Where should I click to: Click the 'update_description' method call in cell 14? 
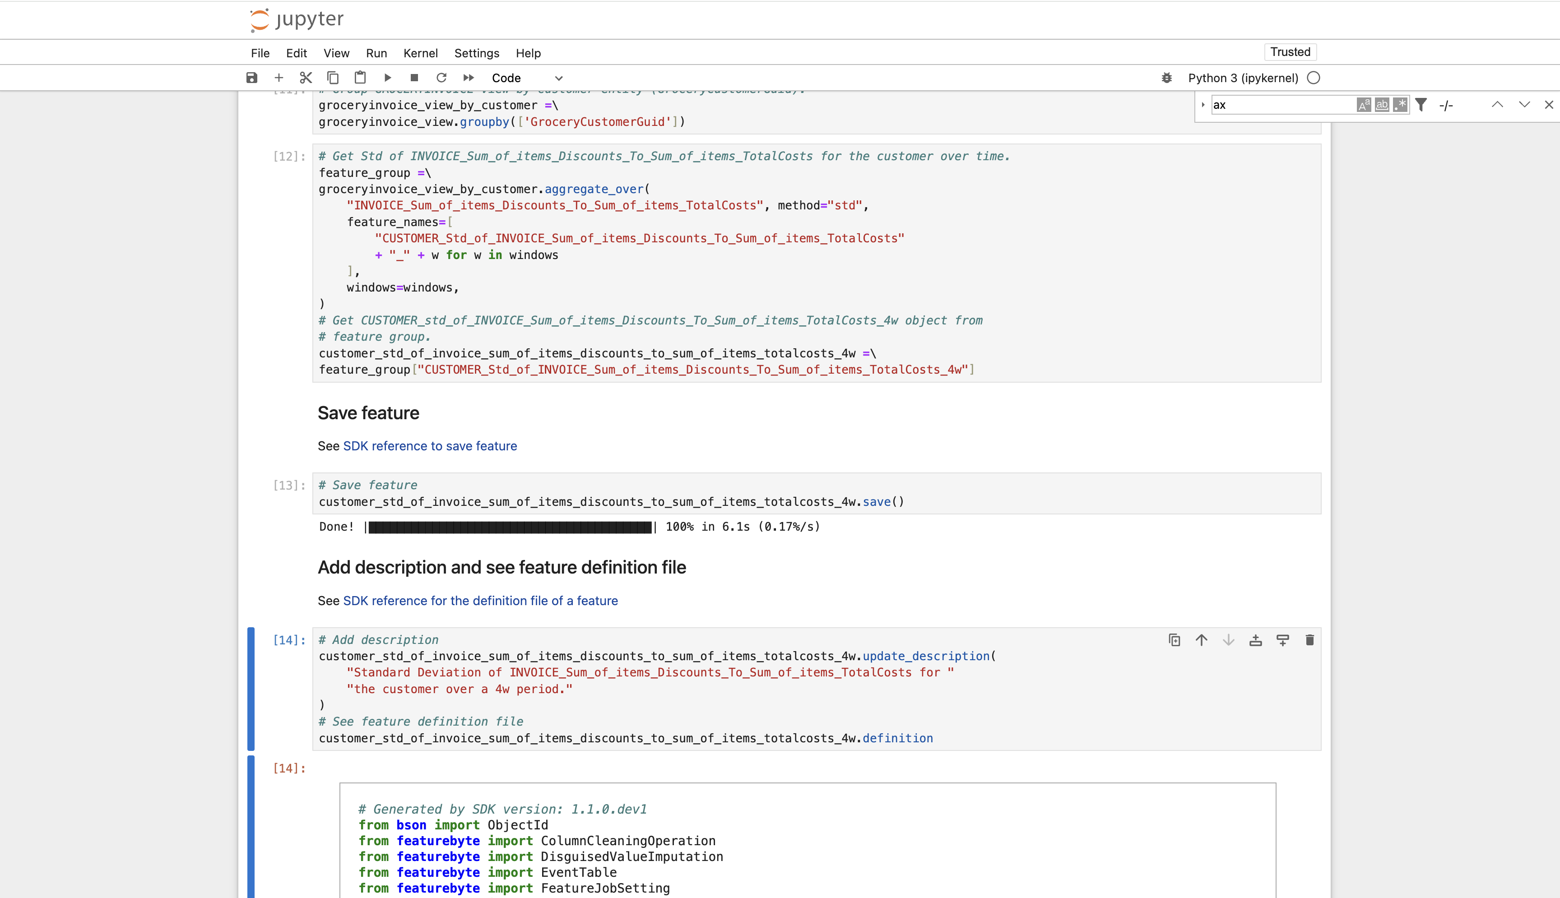[926, 656]
